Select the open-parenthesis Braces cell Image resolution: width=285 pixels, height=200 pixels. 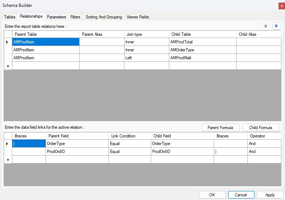pyautogui.click(x=29, y=144)
